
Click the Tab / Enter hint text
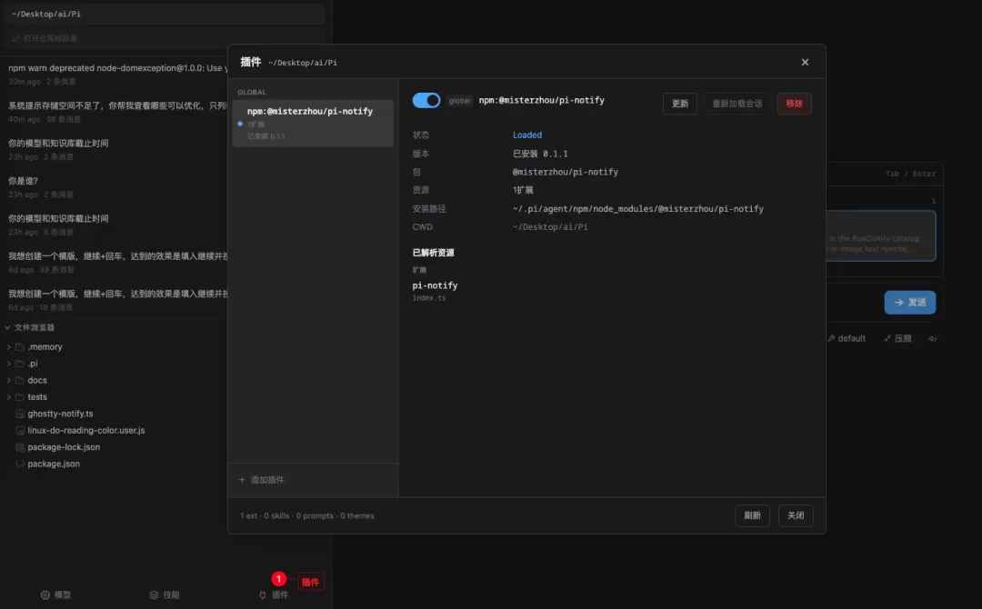click(910, 174)
